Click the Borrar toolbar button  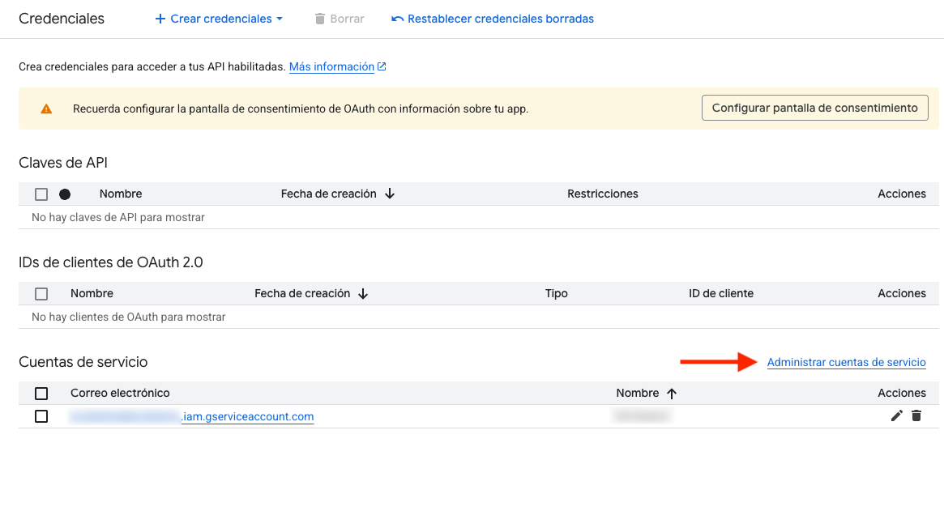pyautogui.click(x=340, y=19)
